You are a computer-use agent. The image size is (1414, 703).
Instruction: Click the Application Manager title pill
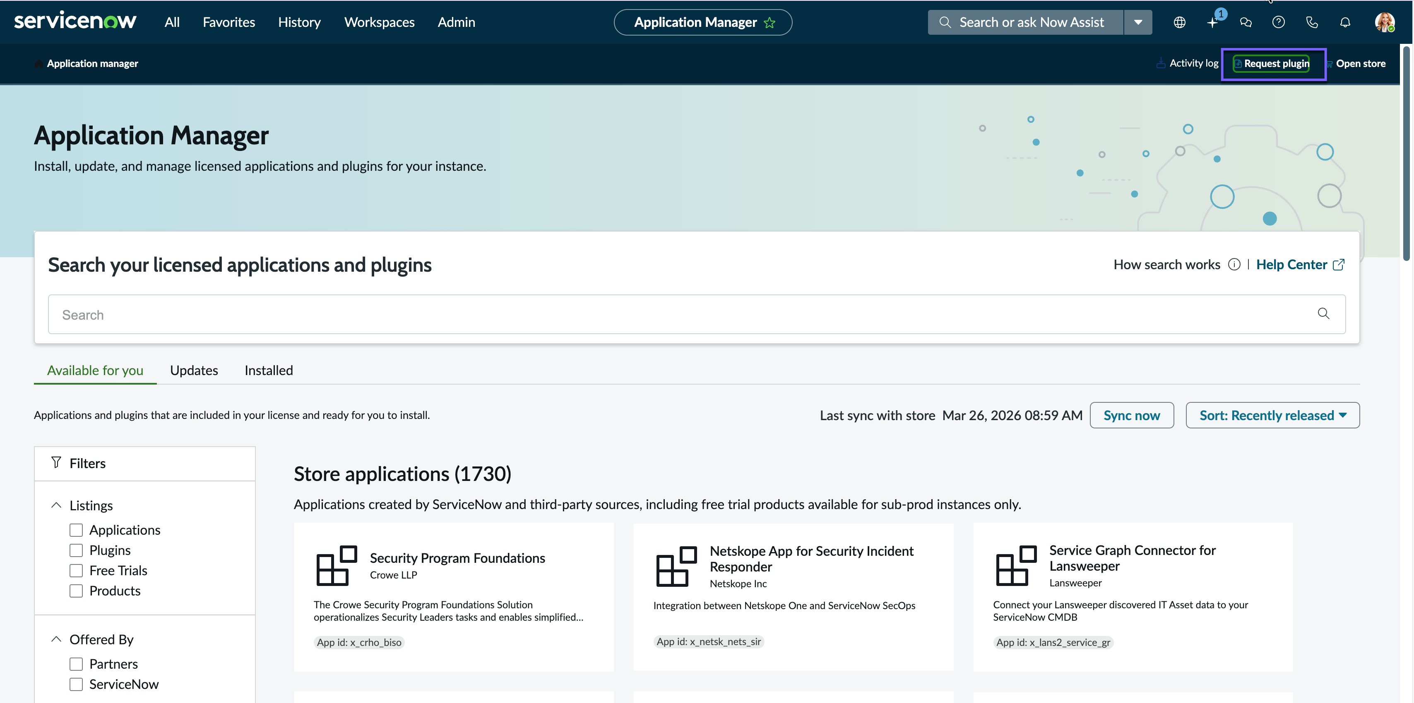tap(702, 22)
